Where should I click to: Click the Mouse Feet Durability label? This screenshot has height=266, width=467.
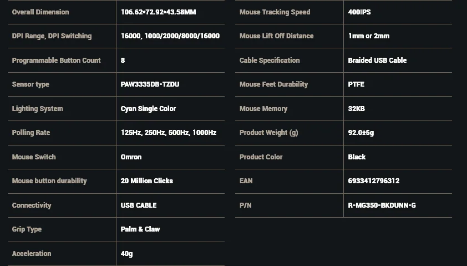click(273, 84)
